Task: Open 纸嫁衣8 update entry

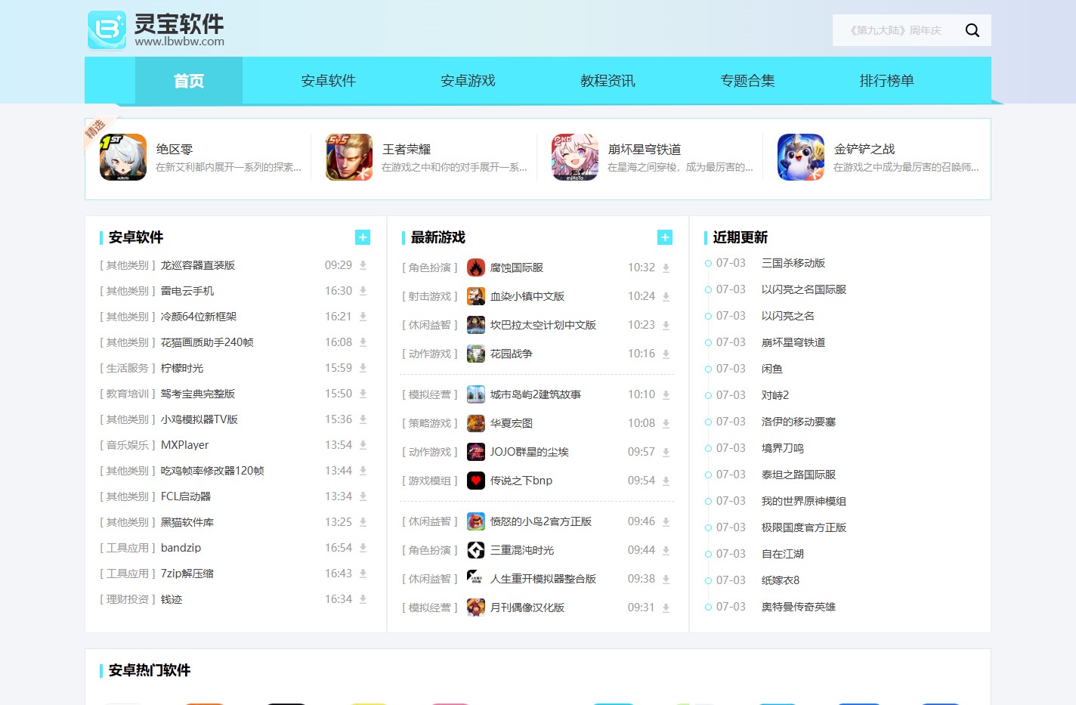Action: [781, 580]
